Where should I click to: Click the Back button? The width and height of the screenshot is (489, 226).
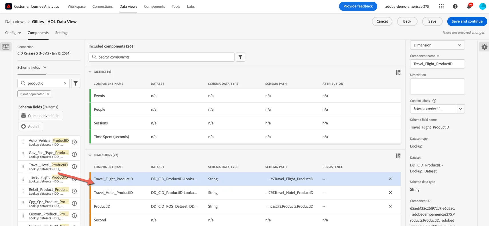pos(407,21)
